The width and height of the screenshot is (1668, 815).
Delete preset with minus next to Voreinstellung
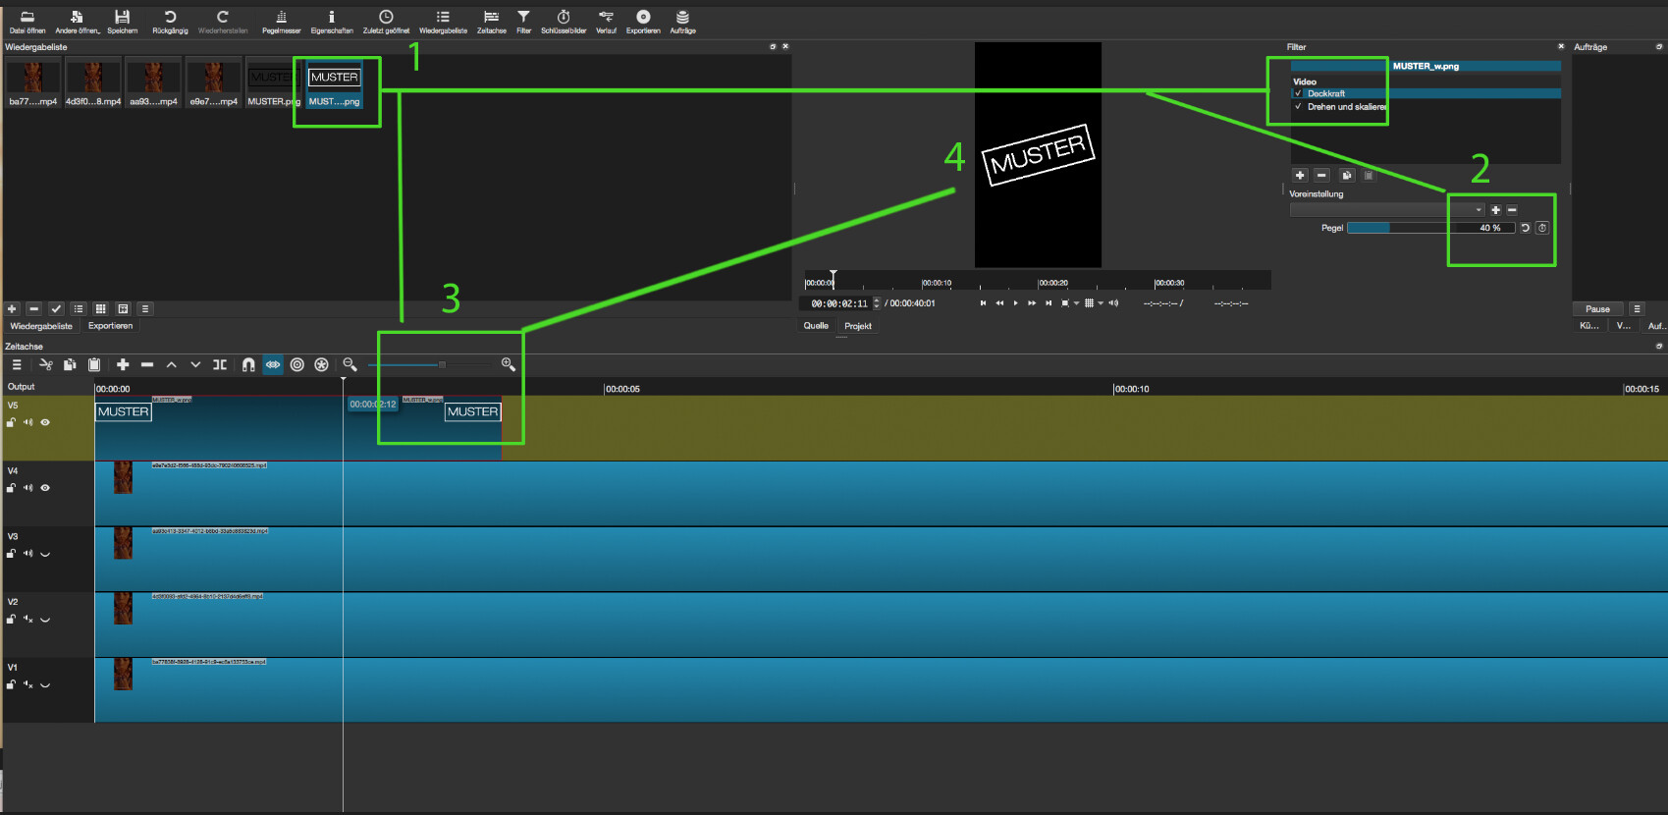[1512, 210]
